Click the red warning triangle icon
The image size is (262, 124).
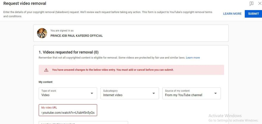46,70
